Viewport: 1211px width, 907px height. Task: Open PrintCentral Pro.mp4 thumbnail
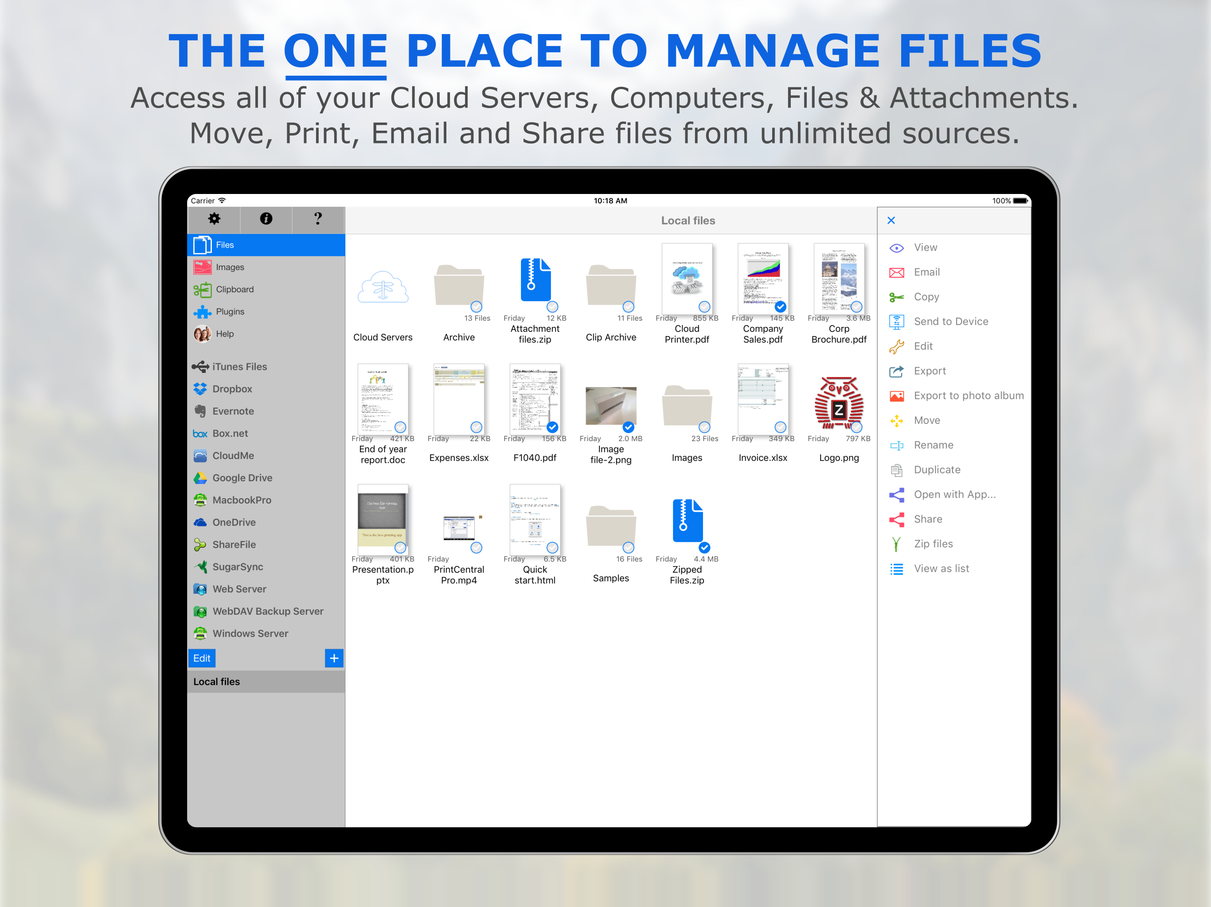pos(459,528)
